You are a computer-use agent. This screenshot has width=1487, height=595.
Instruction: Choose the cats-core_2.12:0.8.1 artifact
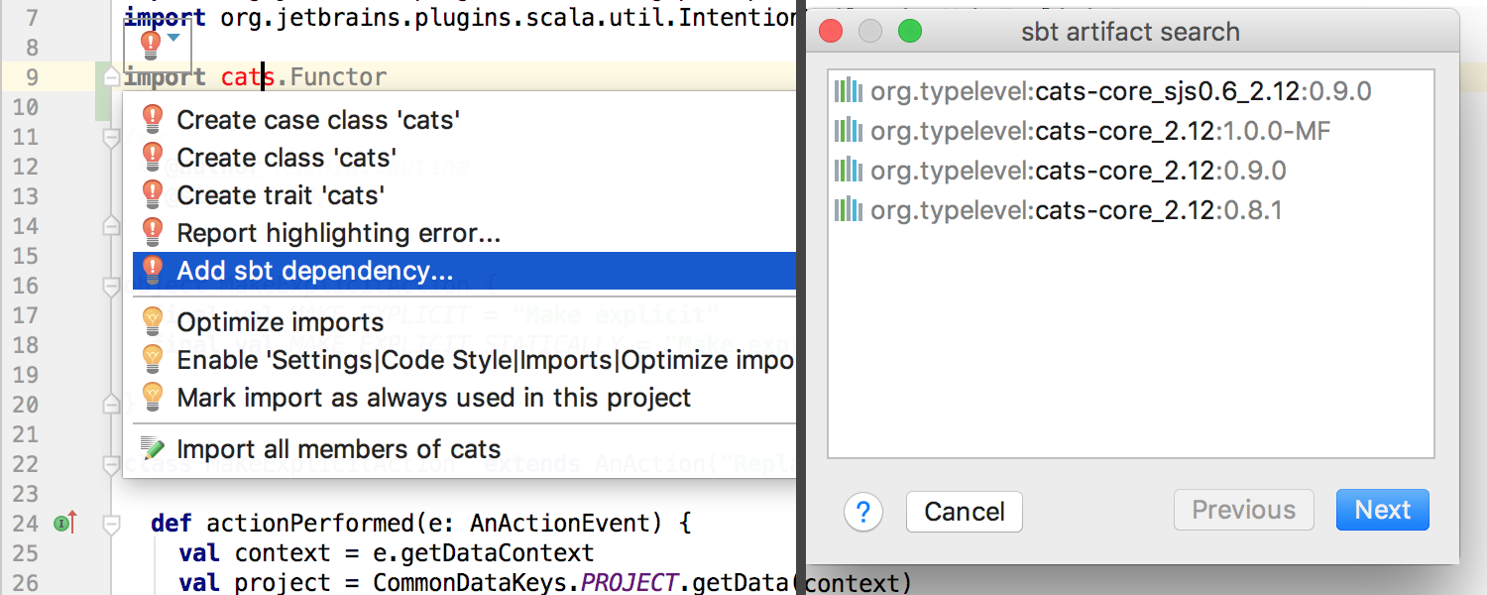coord(1076,210)
